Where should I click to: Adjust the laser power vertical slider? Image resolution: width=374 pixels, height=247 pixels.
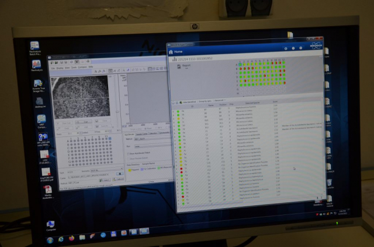click(x=117, y=112)
